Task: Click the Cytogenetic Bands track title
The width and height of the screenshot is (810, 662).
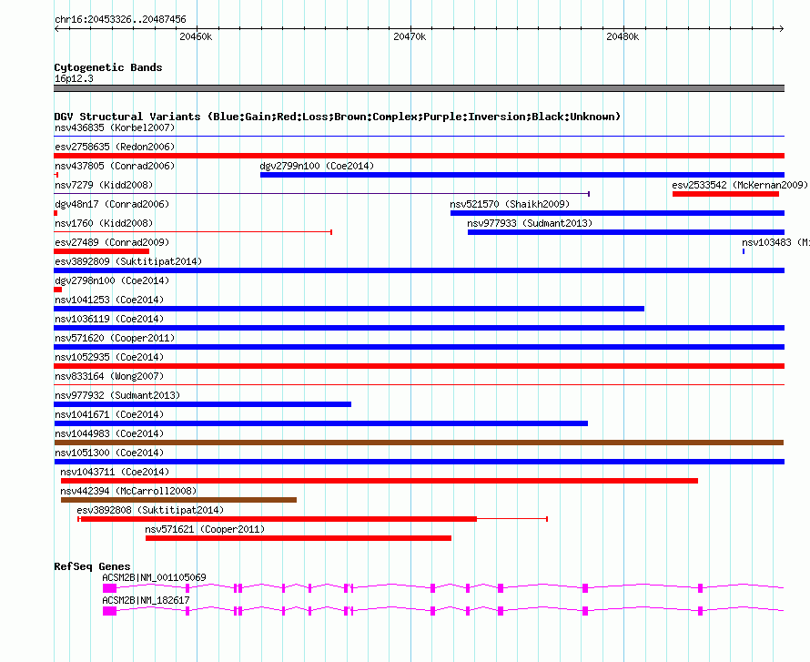Action: (108, 67)
